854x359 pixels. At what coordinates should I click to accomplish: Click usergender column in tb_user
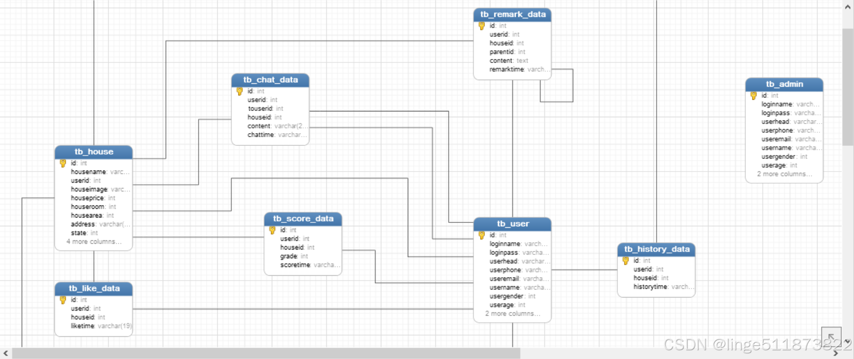(x=512, y=296)
